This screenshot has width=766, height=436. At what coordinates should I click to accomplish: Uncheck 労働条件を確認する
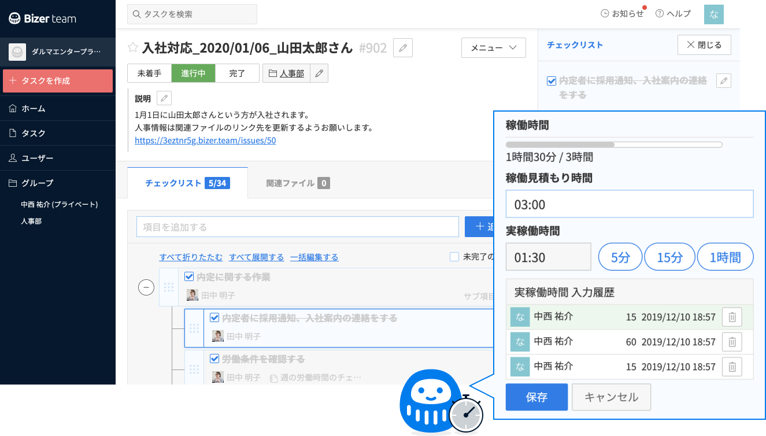[214, 358]
